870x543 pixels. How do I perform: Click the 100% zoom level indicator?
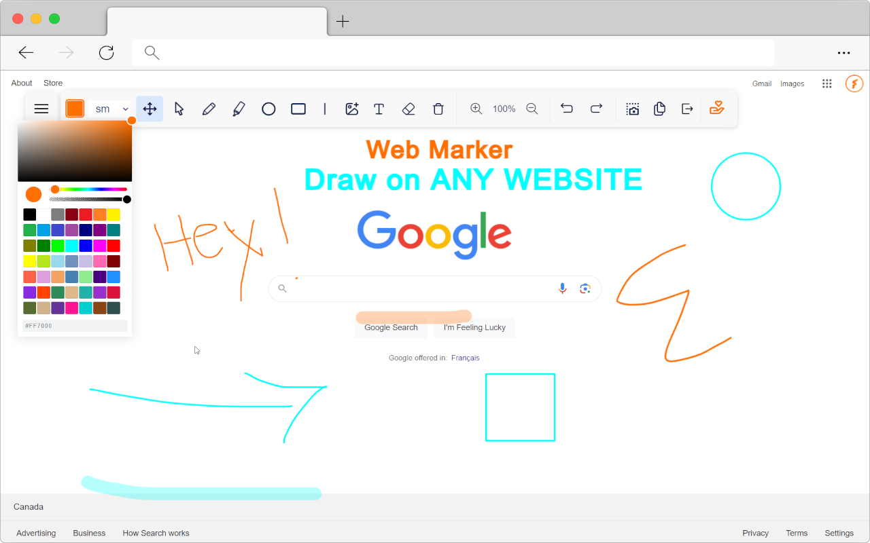504,109
